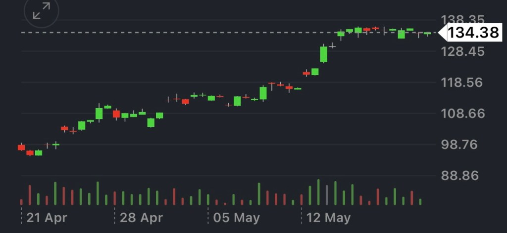Click the gray bar in the volume histogram
Screen dimensions: 507x233
click(327, 195)
